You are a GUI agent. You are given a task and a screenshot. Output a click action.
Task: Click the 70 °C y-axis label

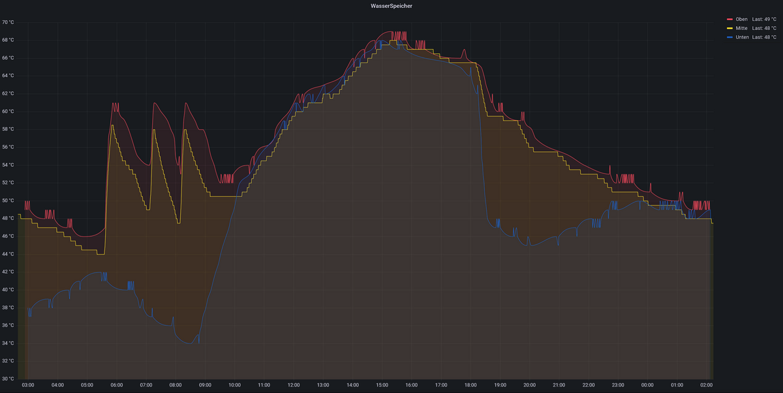pos(7,22)
